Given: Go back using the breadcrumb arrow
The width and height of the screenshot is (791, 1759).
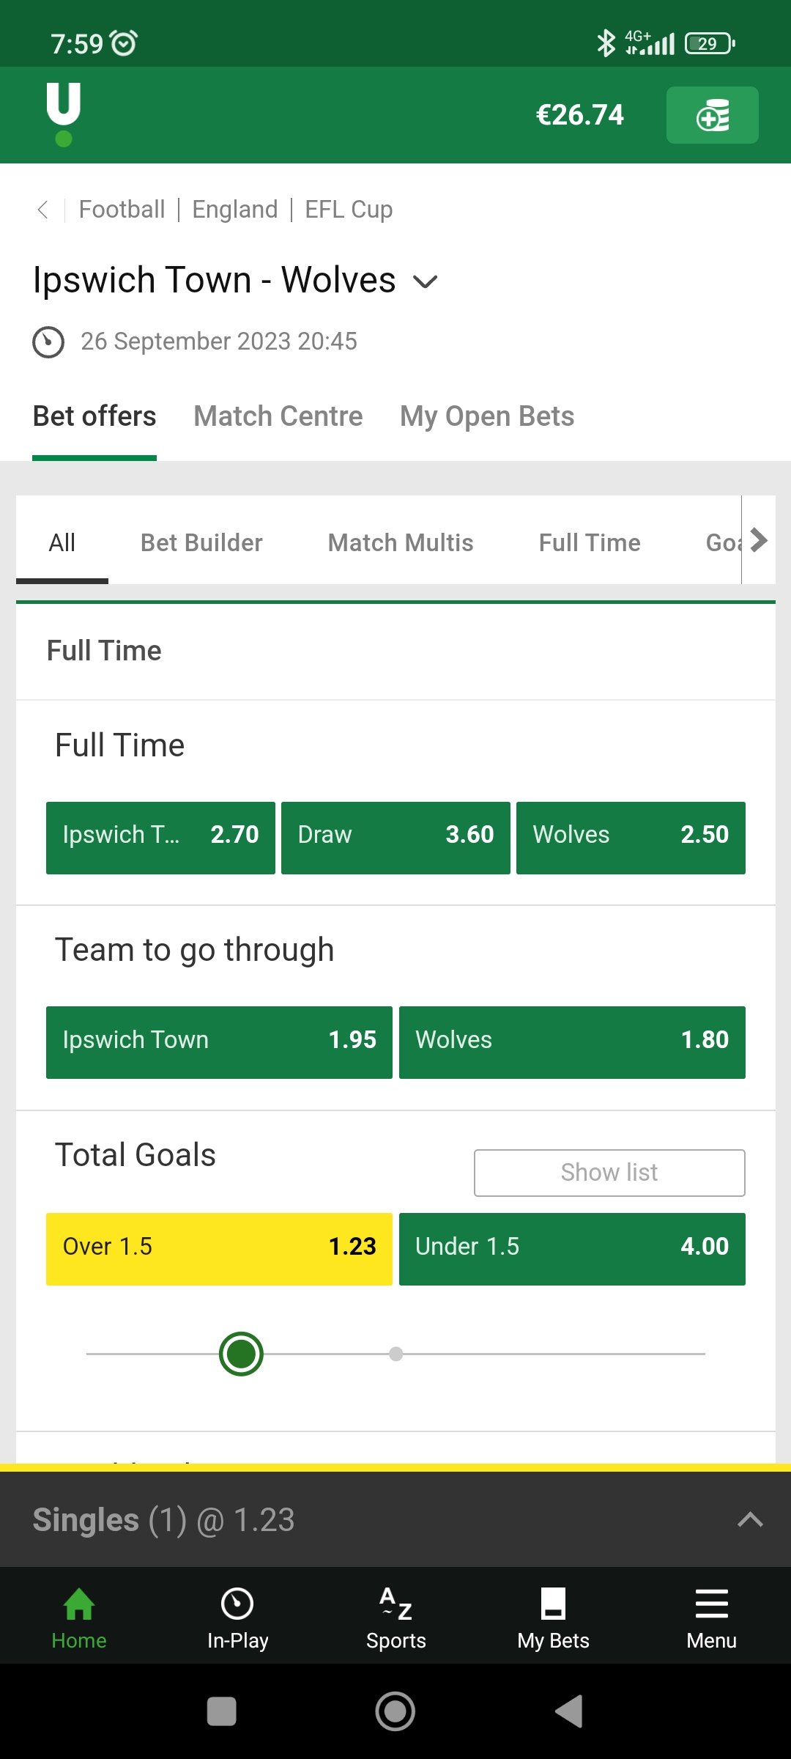Looking at the screenshot, I should [x=42, y=210].
